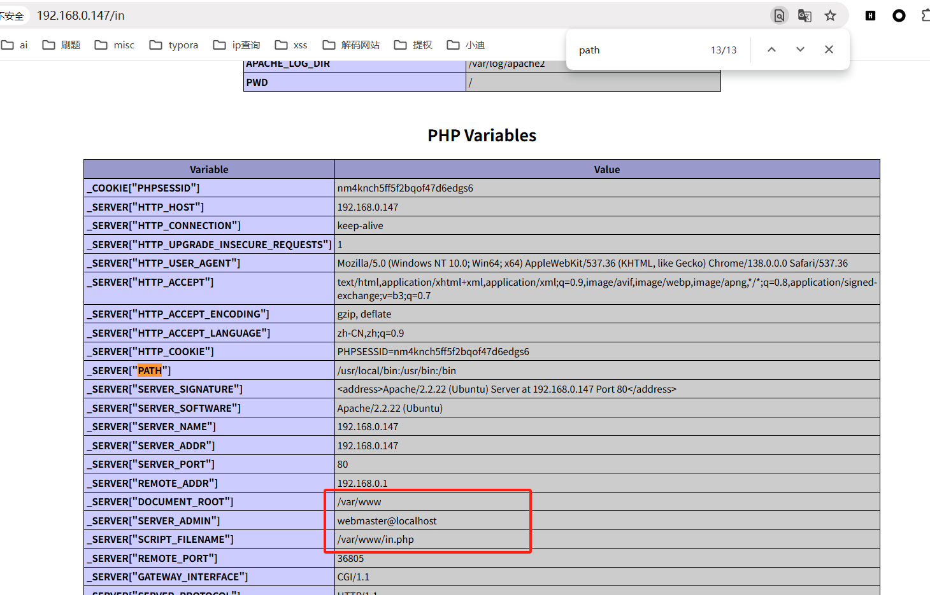Open the ai bookmark folder
The width and height of the screenshot is (930, 595).
pyautogui.click(x=15, y=45)
